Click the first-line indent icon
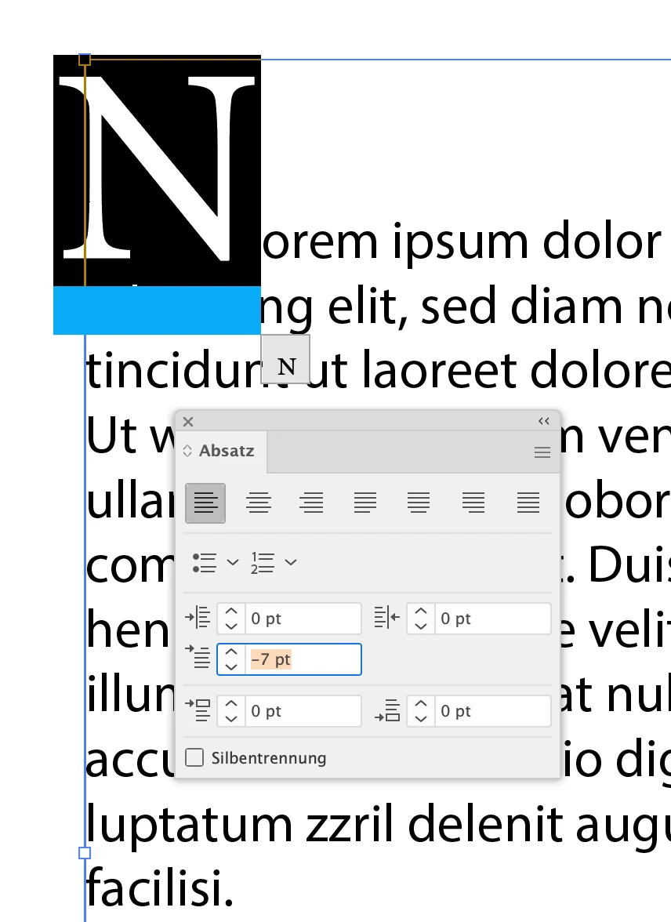 (x=198, y=657)
